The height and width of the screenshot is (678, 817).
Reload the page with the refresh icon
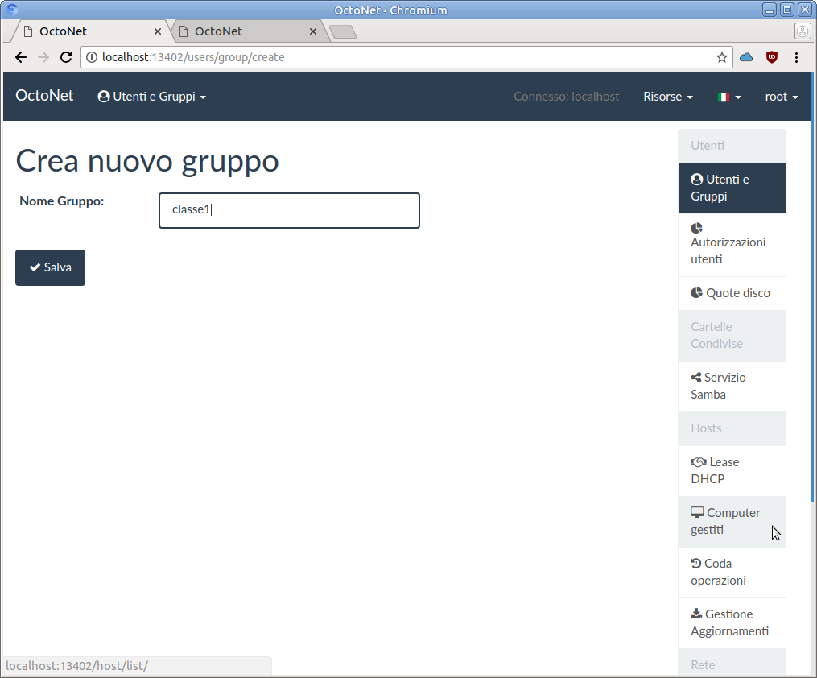coord(66,57)
